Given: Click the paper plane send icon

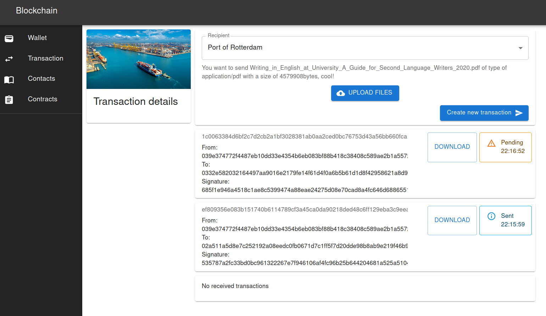Looking at the screenshot, I should pyautogui.click(x=519, y=113).
